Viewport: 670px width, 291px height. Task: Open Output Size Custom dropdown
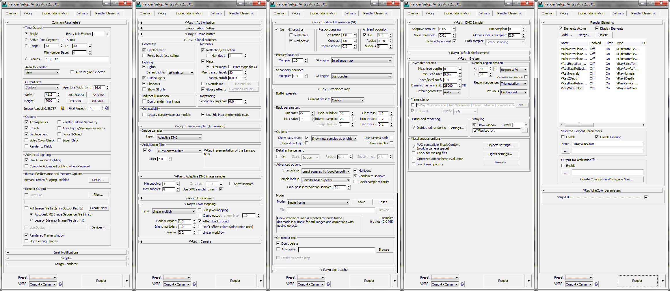[x=42, y=87]
